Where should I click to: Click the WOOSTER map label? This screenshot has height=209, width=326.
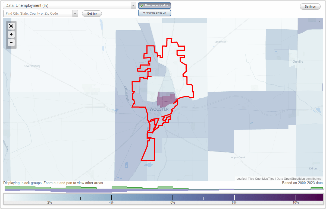[x=159, y=109]
